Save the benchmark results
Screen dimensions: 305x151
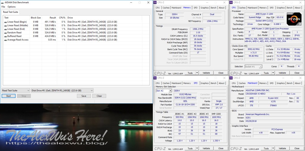pos(84,96)
